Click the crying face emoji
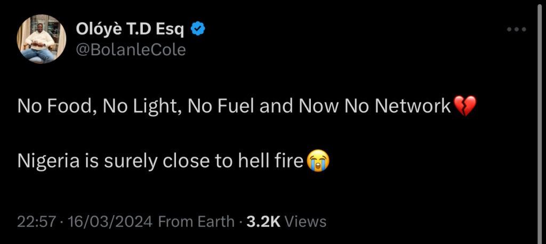This screenshot has height=244, width=546. tap(317, 161)
